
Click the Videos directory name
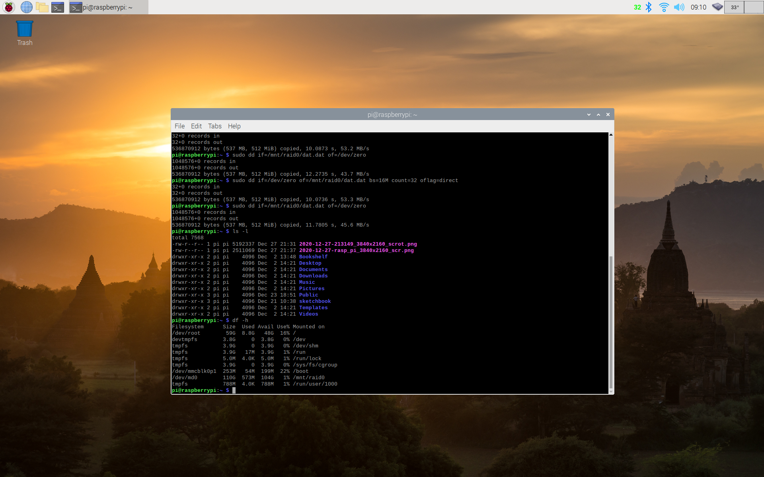tap(309, 314)
